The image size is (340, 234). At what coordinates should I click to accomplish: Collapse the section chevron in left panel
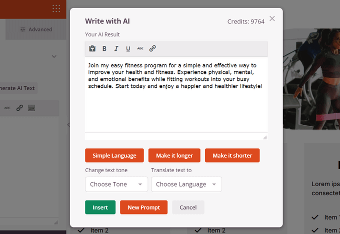click(x=54, y=57)
